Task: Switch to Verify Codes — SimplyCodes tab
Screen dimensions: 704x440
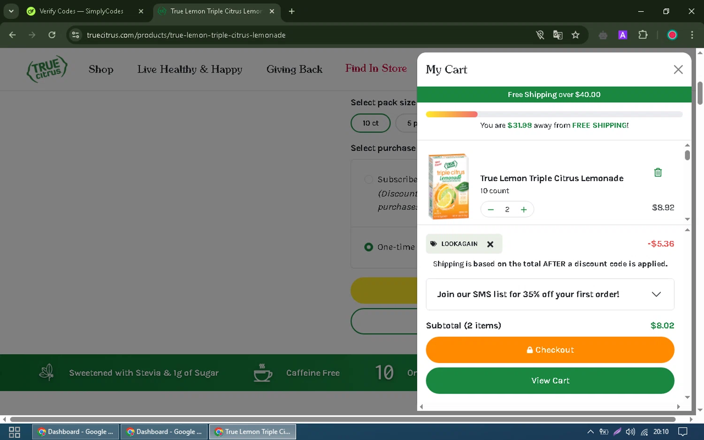Action: click(x=81, y=11)
